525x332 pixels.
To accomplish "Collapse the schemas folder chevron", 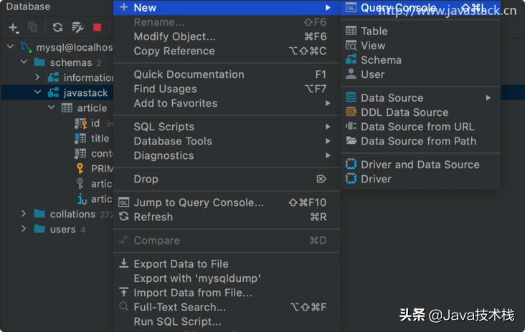I will tap(24, 62).
